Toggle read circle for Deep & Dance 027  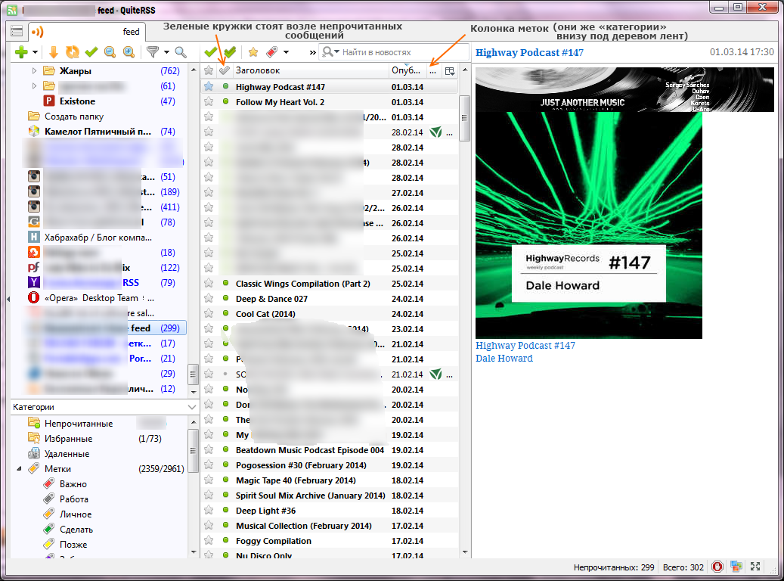click(225, 298)
